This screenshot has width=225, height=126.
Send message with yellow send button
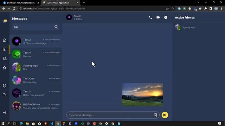pos(165,115)
